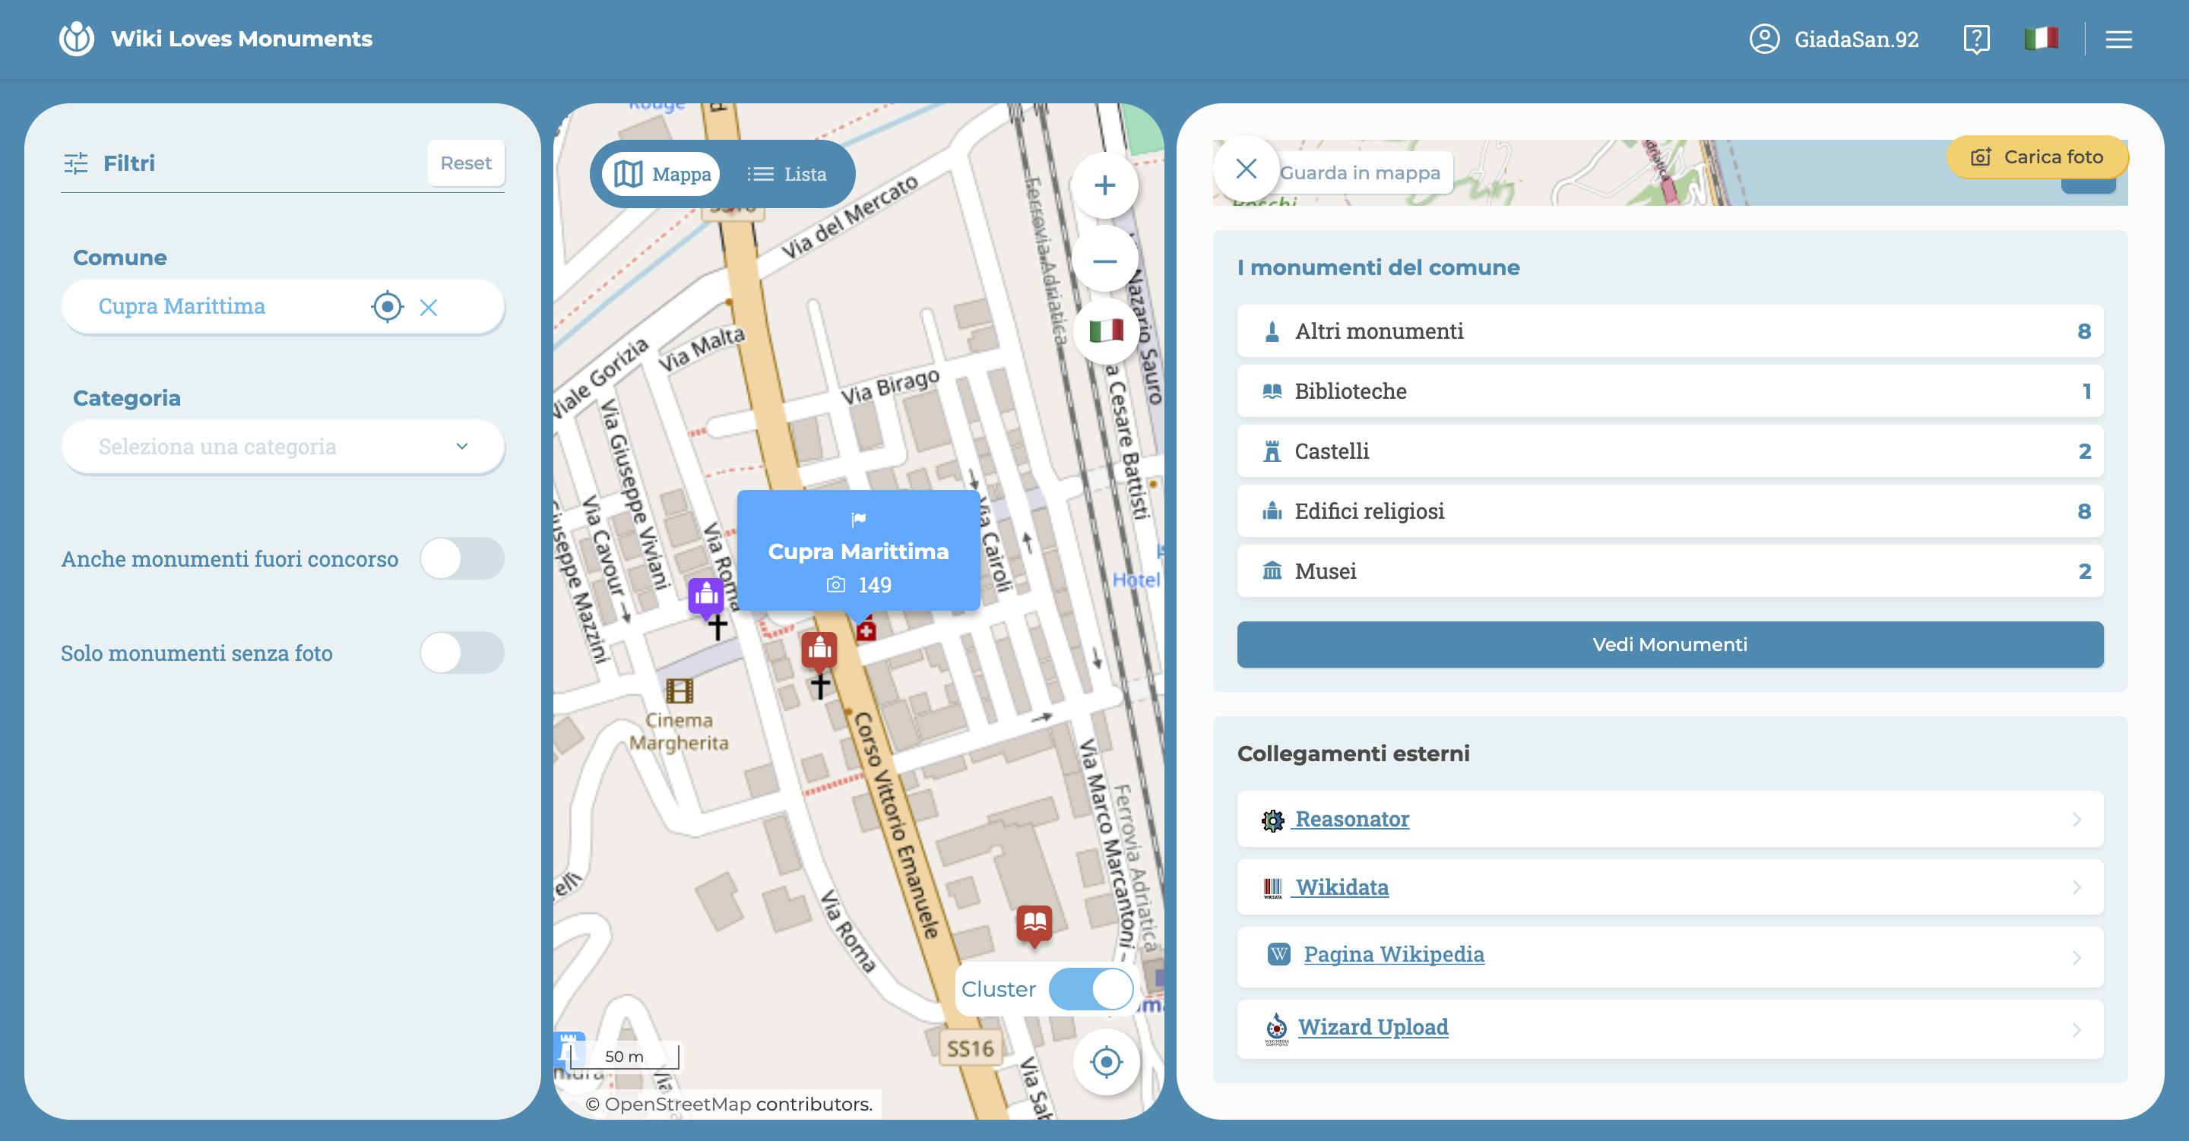The width and height of the screenshot is (2189, 1141).
Task: Click the Vedi Monumenti button
Action: click(1669, 644)
